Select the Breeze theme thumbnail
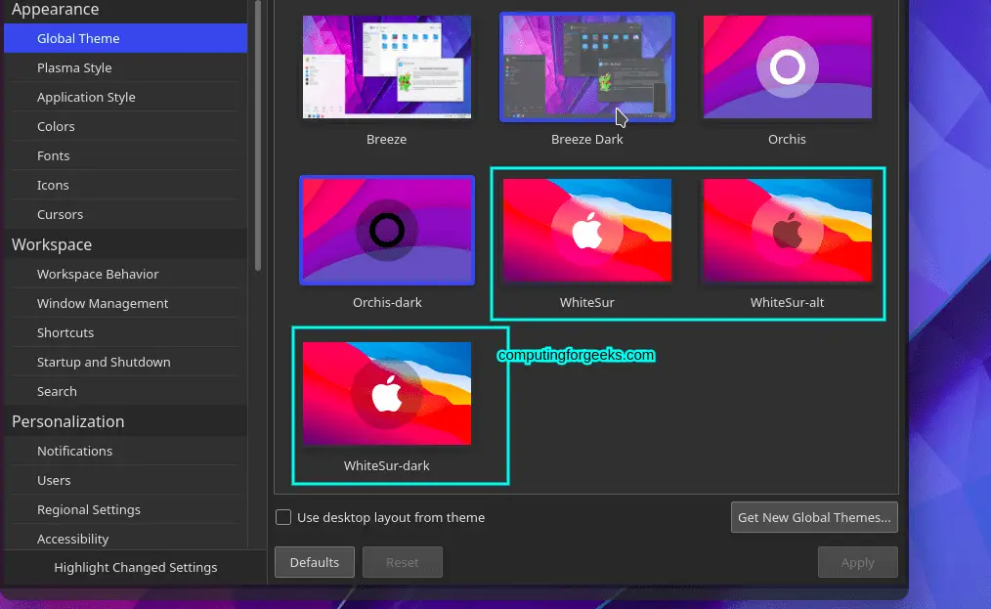 (386, 67)
